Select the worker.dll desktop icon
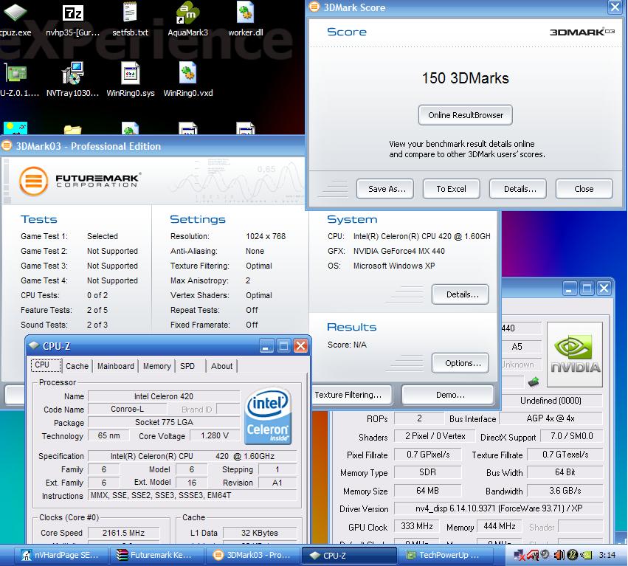628x566 pixels. (245, 12)
